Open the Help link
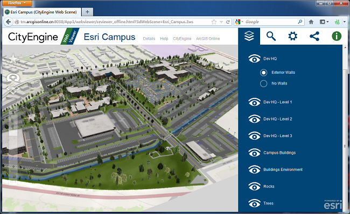Viewport: 350px width, 214px height. [x=164, y=39]
